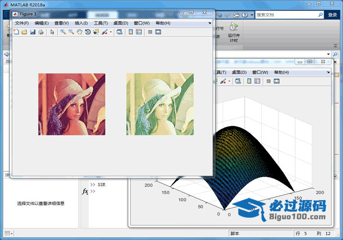Click Link Plot icon in Figure 1
This screenshot has height=240, width=343.
point(119,32)
